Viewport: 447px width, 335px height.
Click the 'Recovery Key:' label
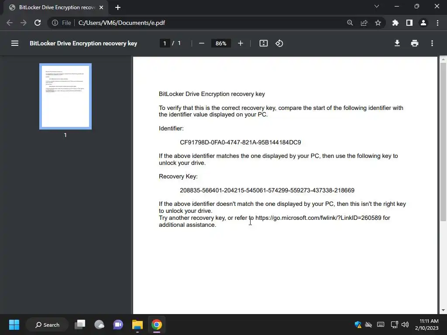[x=178, y=177]
